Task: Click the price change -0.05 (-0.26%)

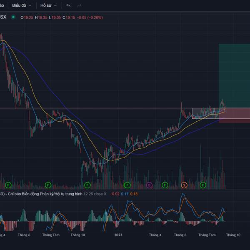Action: 90,17
